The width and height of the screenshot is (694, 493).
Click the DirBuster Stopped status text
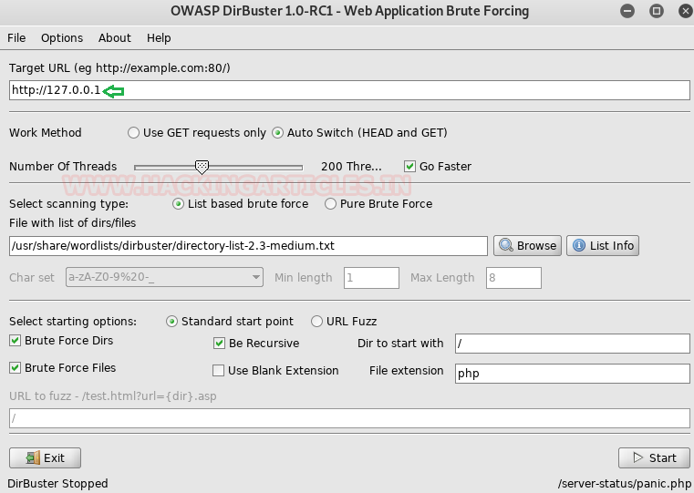tap(57, 483)
